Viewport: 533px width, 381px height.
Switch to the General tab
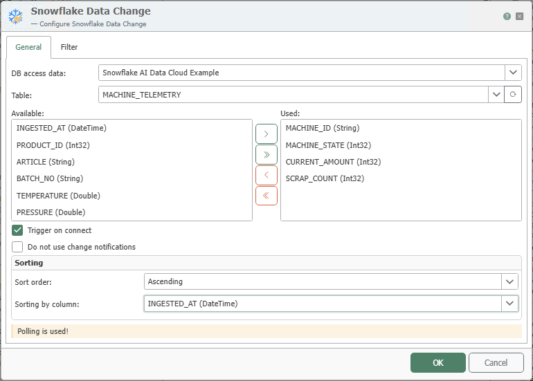tap(28, 47)
